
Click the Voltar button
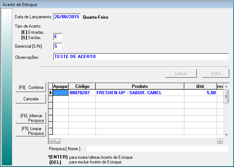click(216, 73)
